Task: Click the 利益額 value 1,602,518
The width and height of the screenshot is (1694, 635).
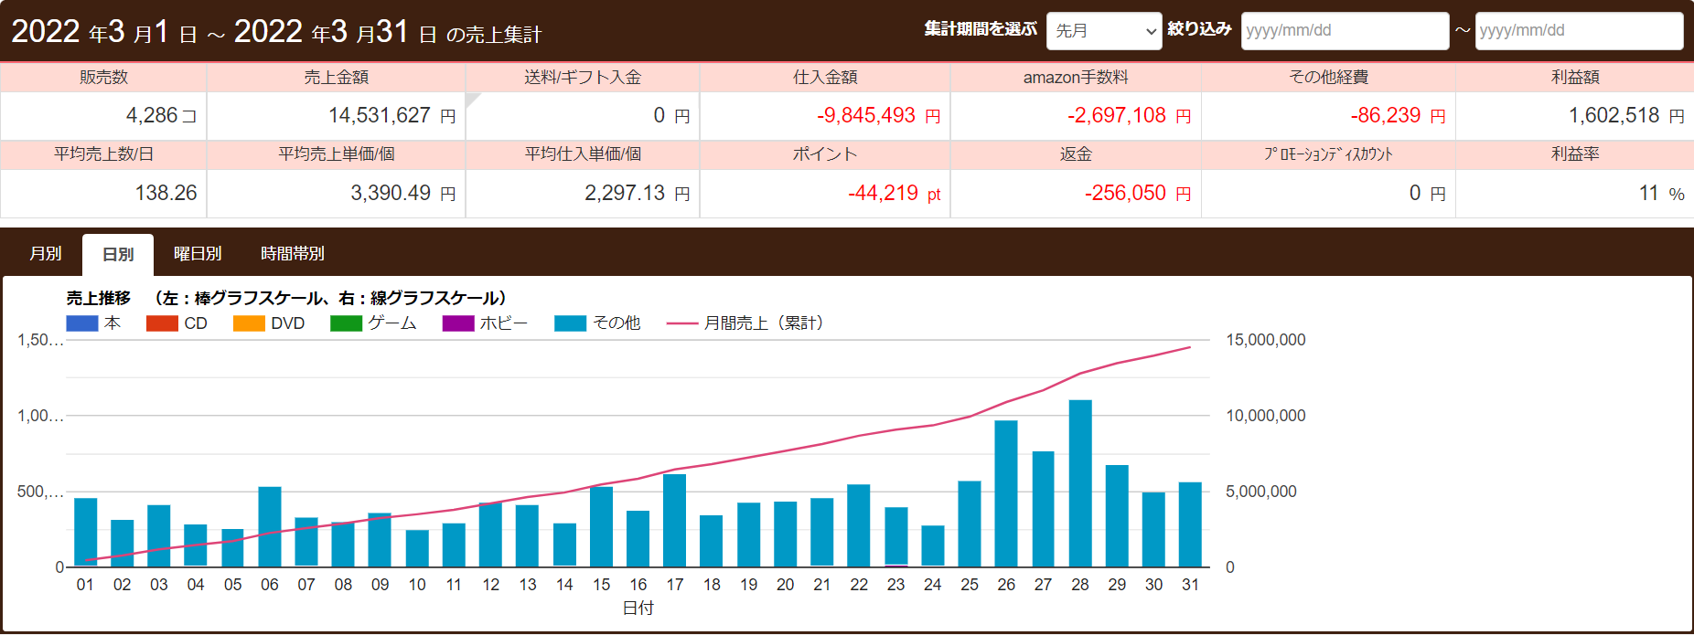Action: (1614, 116)
